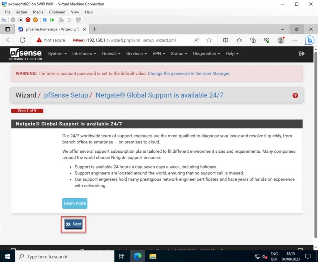Screen dimensions: 318x262
Task: Click the pfSense logout icon in navbar
Action: tap(302, 53)
